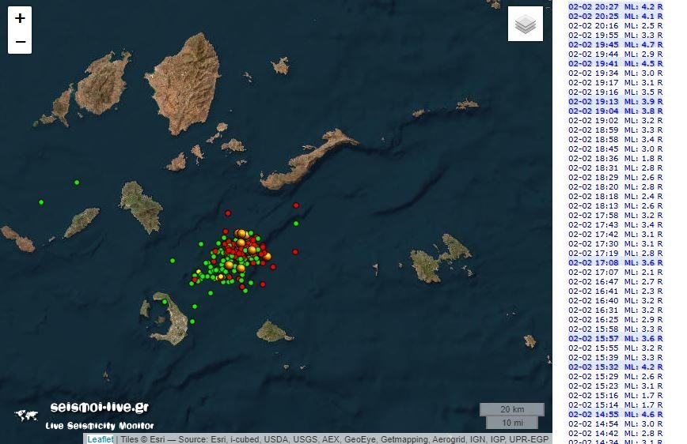Click the world map logo icon

[x=26, y=415]
